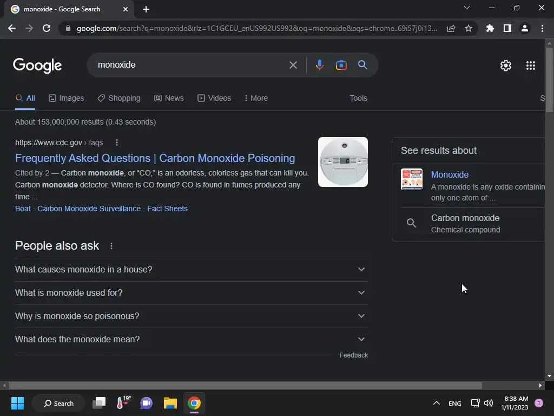The height and width of the screenshot is (416, 554).
Task: Switch to the News tab
Action: [x=169, y=98]
